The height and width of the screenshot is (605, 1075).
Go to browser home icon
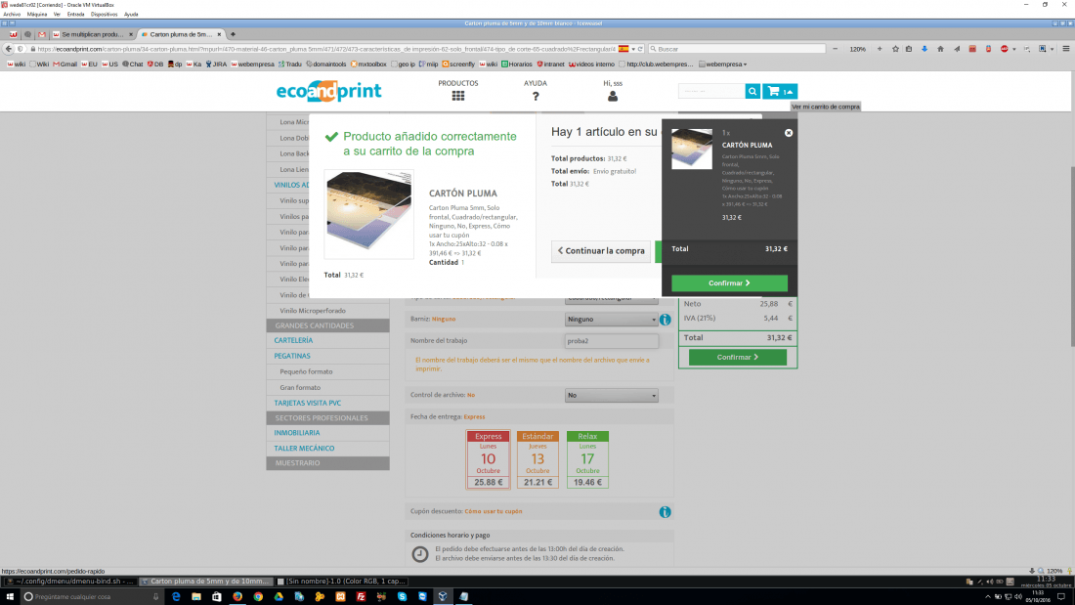(x=940, y=49)
